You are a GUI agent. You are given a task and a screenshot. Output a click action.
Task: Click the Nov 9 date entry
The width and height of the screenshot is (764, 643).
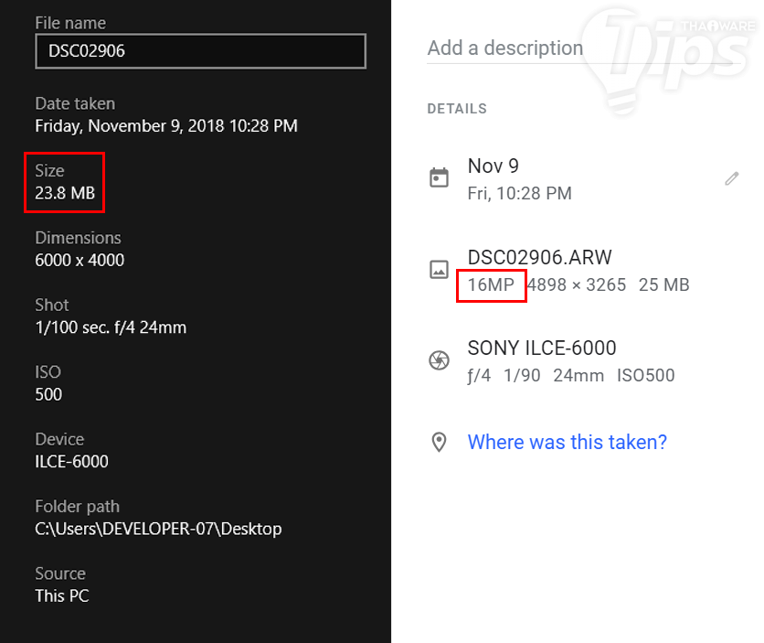493,166
